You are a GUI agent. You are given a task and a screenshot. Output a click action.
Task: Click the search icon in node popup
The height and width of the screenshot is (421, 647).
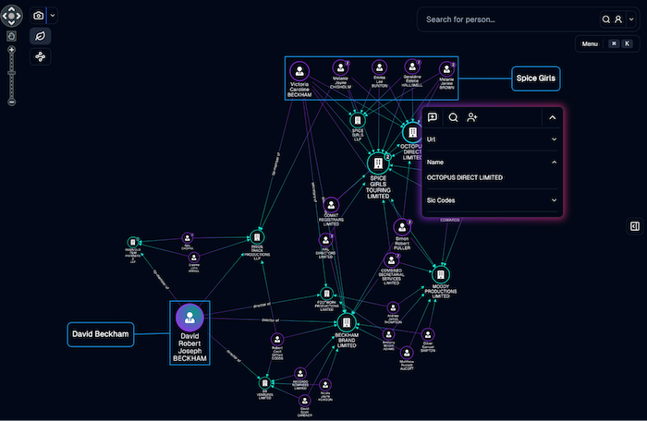[x=453, y=117]
